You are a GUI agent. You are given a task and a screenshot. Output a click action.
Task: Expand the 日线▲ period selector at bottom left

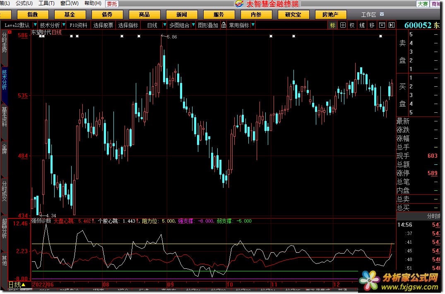(17, 285)
